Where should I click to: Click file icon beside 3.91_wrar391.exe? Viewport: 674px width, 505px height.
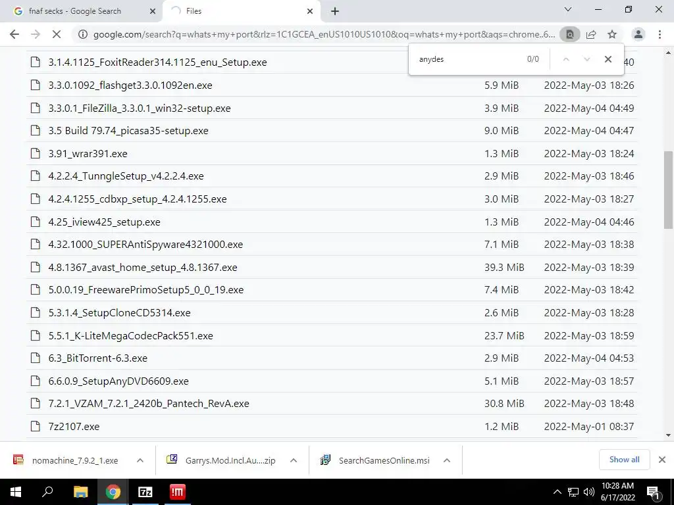(x=36, y=153)
